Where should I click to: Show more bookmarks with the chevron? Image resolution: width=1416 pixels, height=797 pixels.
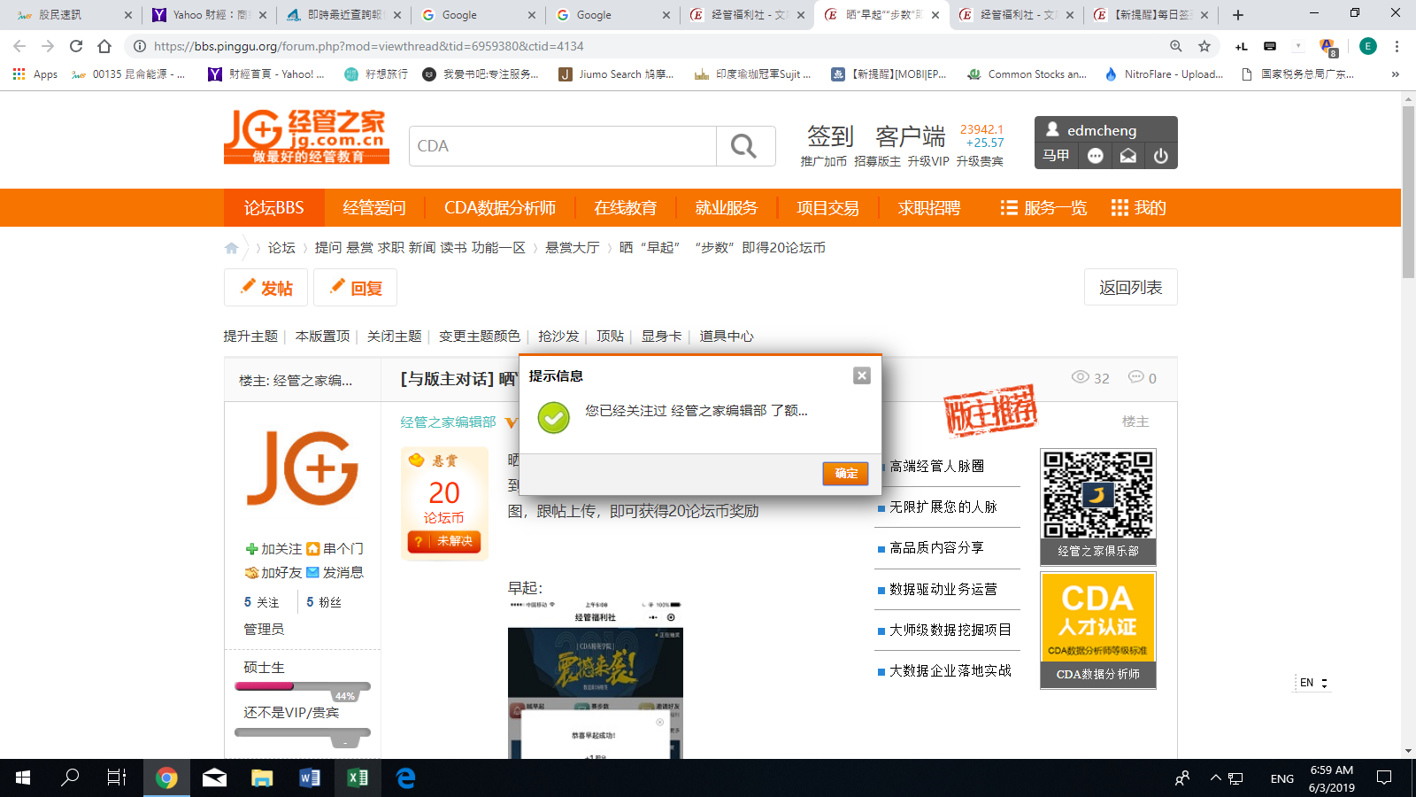[1396, 74]
